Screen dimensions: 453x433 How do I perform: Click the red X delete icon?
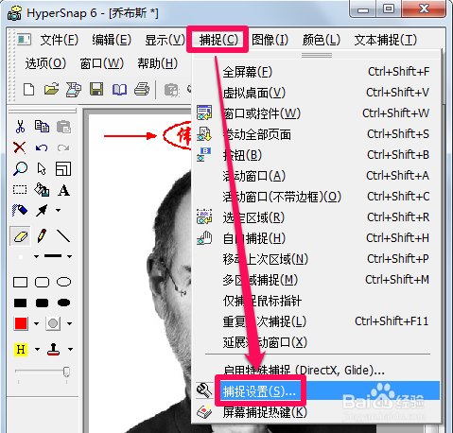pos(20,147)
